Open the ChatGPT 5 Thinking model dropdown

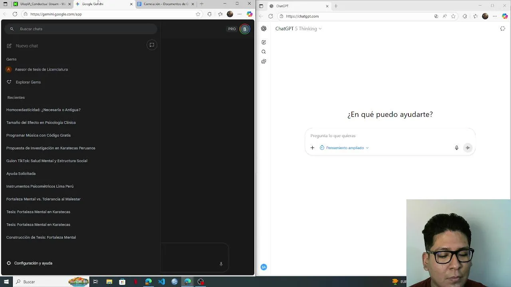click(298, 29)
